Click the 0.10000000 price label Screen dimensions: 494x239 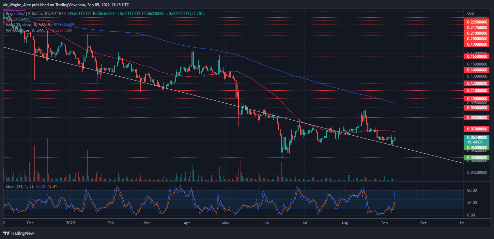477,98
